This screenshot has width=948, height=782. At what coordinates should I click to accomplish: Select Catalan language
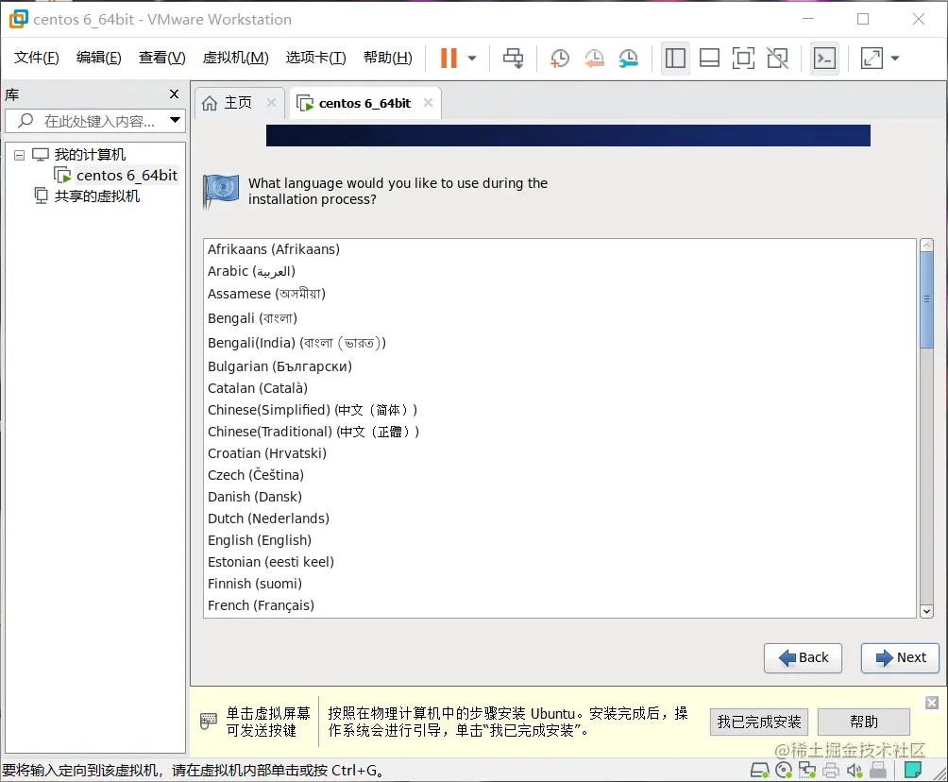560,388
